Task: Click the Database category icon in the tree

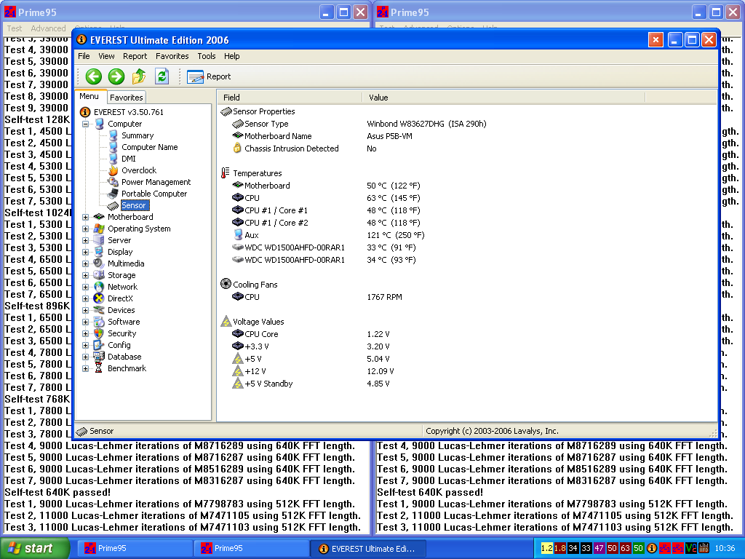Action: [99, 357]
